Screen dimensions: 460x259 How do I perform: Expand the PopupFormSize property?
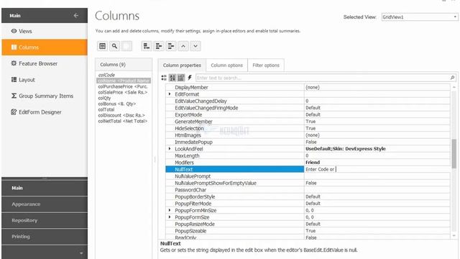tap(170, 217)
